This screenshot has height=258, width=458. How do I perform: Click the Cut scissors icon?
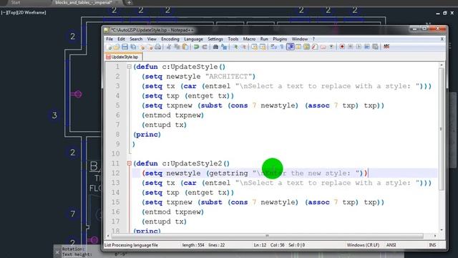169,47
